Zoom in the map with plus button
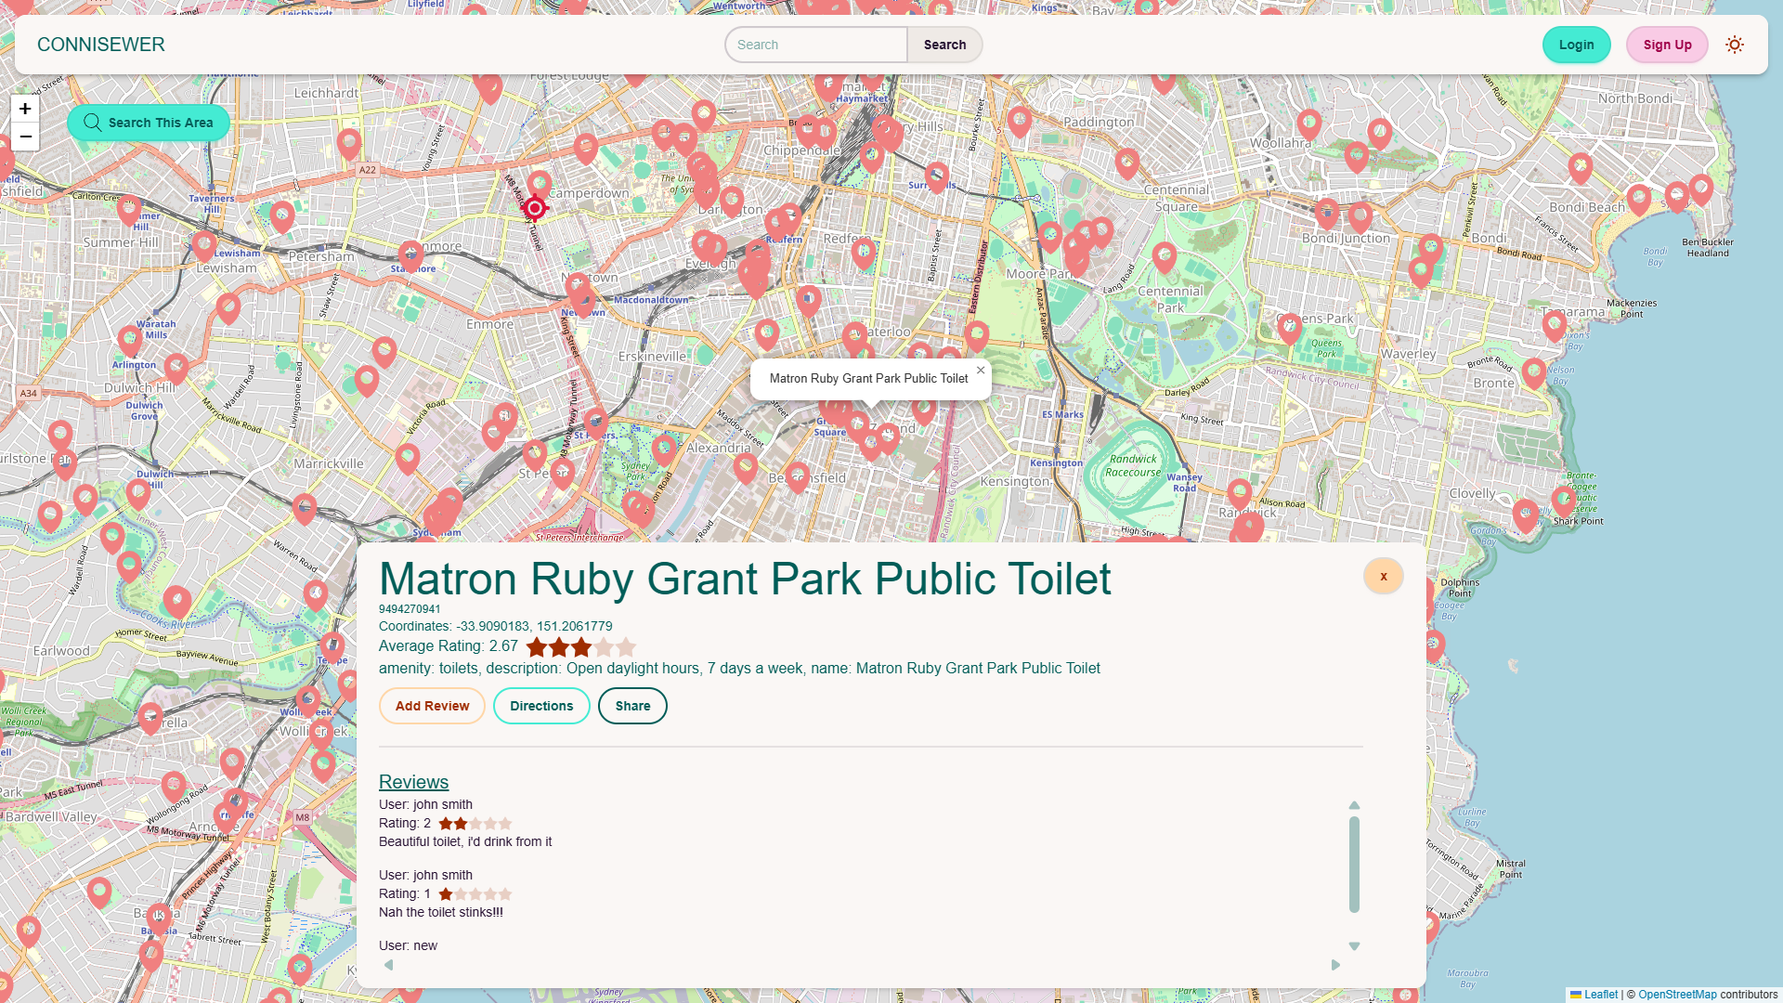Viewport: 1783px width, 1003px height. (25, 109)
